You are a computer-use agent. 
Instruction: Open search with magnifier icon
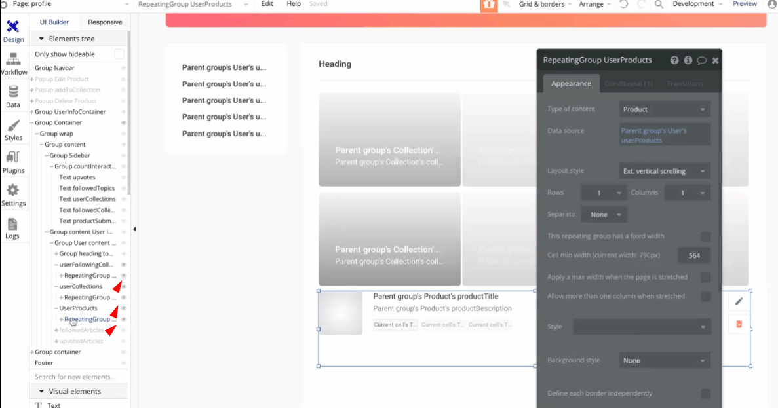(x=659, y=5)
